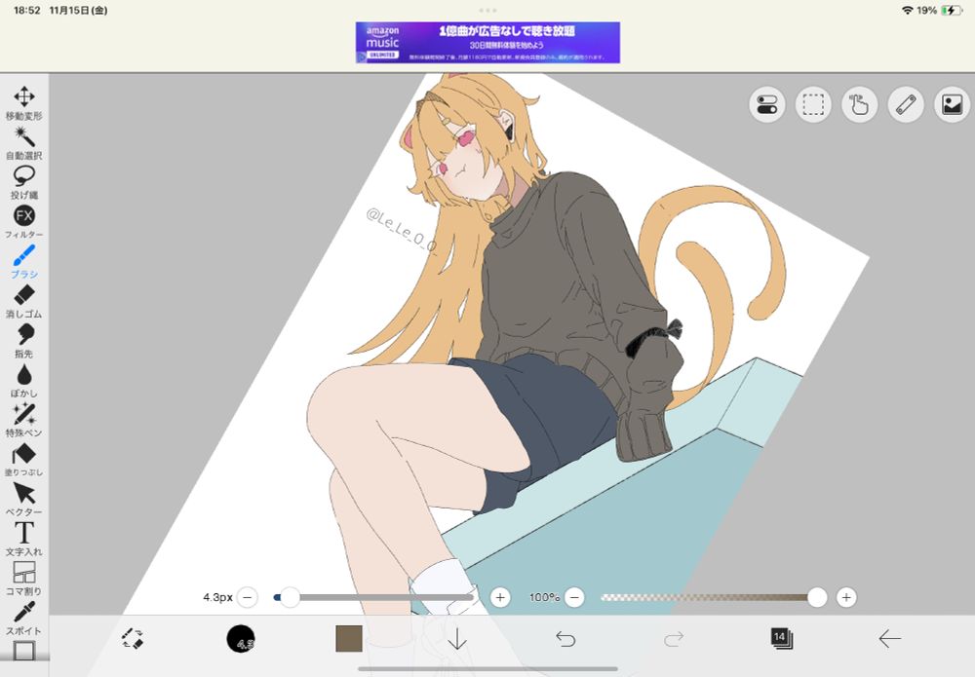Select the Text (文字入れ) tool
This screenshot has height=677, width=975.
[24, 539]
